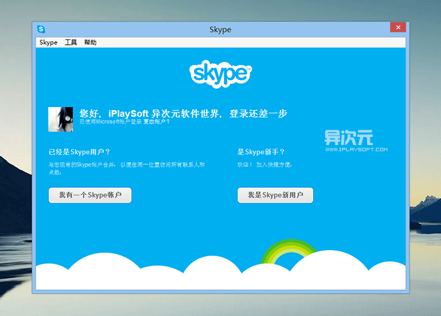
Task: Click the 欢迎！加入快捷方便 text
Action: tap(265, 165)
